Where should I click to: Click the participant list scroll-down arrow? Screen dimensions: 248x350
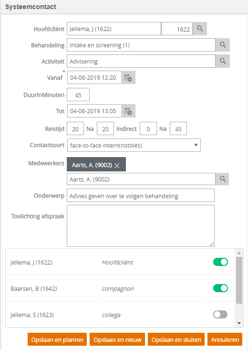(x=239, y=323)
